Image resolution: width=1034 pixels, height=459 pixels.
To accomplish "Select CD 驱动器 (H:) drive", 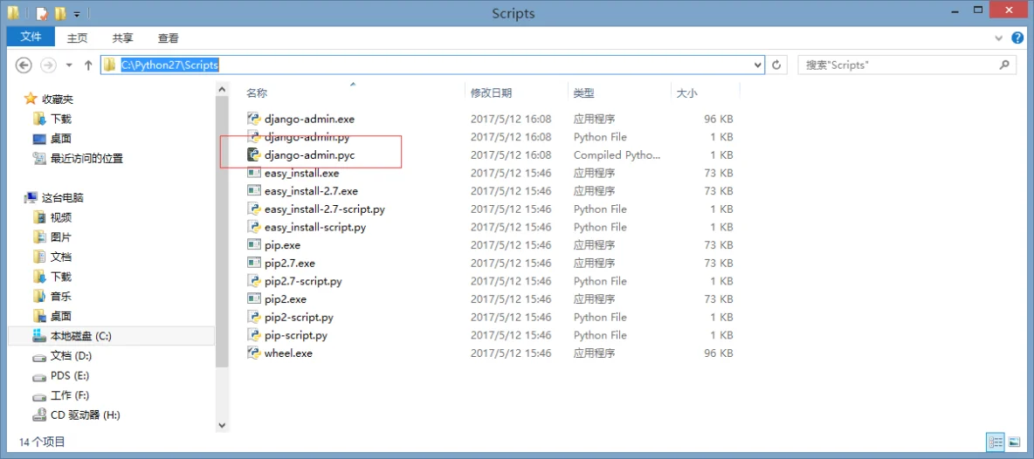I will click(x=85, y=414).
